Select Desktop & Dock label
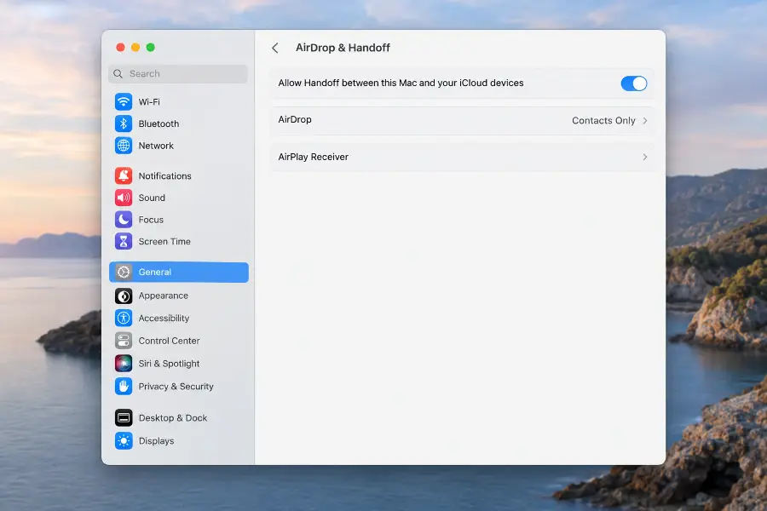Image resolution: width=767 pixels, height=511 pixels. point(173,418)
